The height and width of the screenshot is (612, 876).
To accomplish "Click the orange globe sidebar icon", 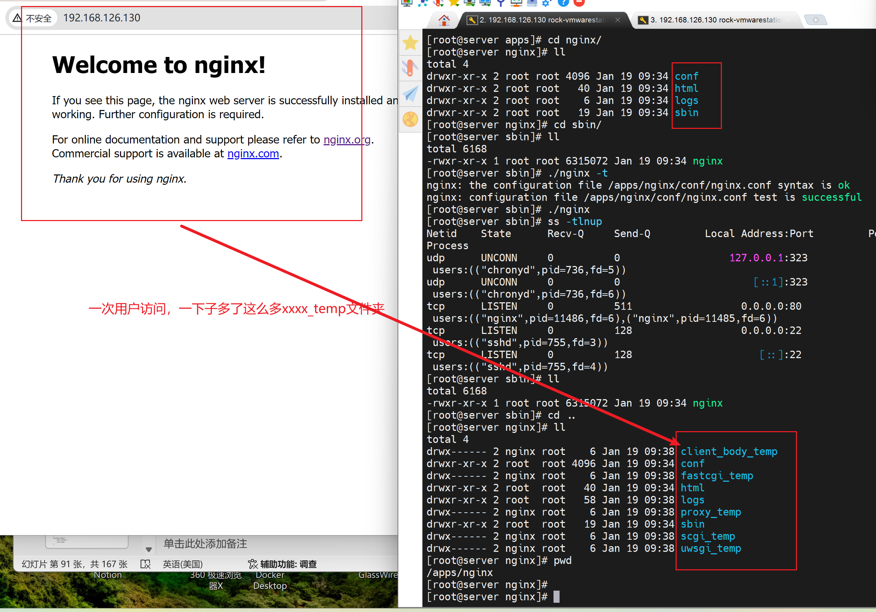I will click(410, 119).
